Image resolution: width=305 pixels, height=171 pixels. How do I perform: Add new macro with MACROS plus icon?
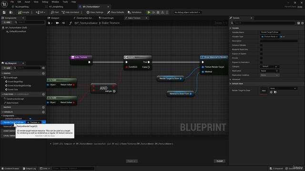click(43, 107)
